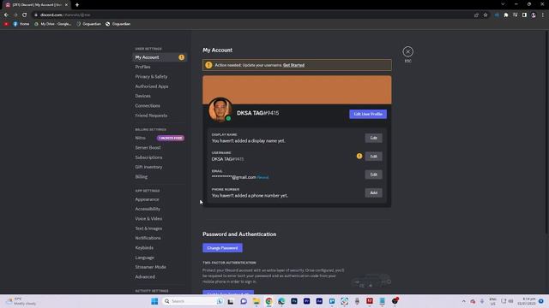Open Voice & Video settings
549x308 pixels.
coord(148,219)
